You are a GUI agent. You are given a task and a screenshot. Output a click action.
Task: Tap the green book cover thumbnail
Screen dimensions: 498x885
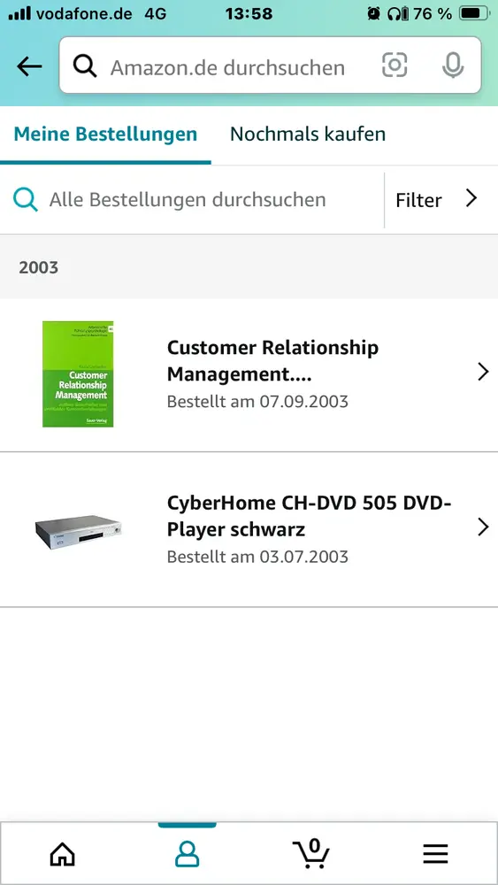(78, 373)
